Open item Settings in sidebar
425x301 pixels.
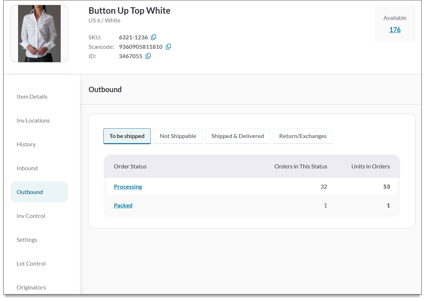click(27, 240)
